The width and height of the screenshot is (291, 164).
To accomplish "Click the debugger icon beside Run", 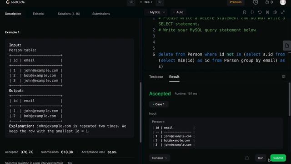I will [x=247, y=158].
